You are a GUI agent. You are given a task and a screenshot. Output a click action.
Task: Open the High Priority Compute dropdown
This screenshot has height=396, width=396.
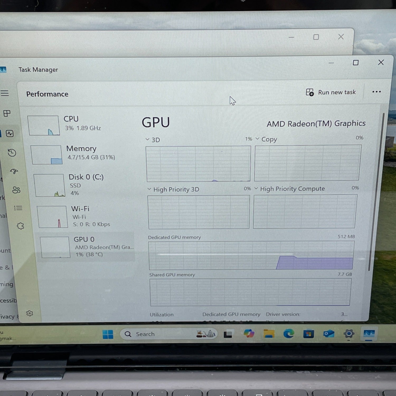[x=256, y=188]
